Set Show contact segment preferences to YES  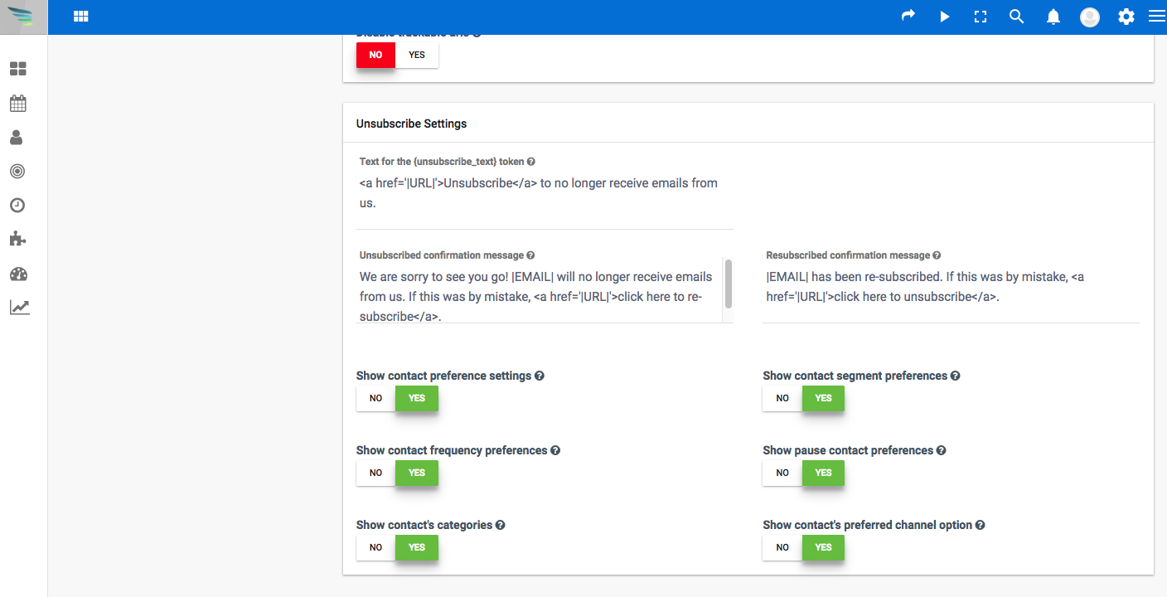click(823, 398)
